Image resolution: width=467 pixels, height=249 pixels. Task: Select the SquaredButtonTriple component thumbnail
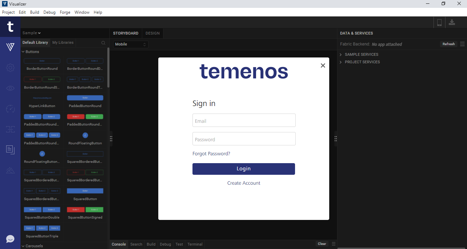(x=42, y=228)
